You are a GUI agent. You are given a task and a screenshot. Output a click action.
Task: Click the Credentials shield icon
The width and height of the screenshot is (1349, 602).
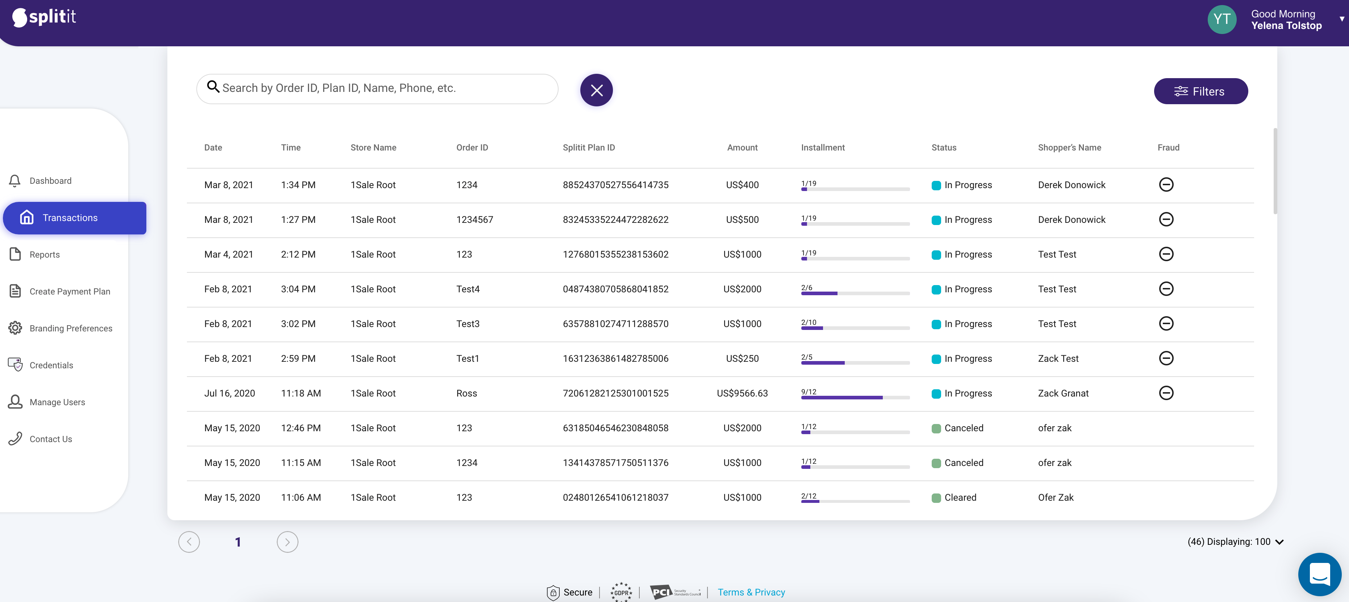(15, 365)
